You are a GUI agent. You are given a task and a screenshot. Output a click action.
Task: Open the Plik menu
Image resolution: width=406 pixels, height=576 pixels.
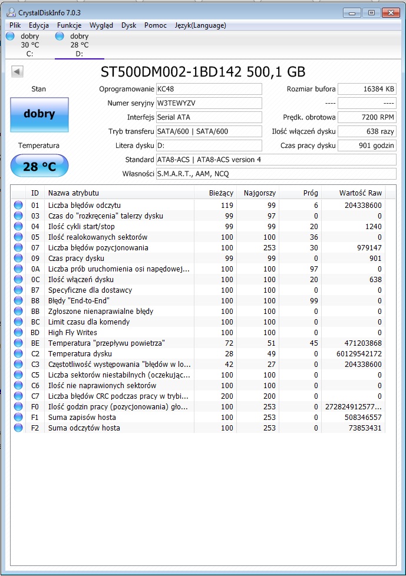(x=15, y=25)
